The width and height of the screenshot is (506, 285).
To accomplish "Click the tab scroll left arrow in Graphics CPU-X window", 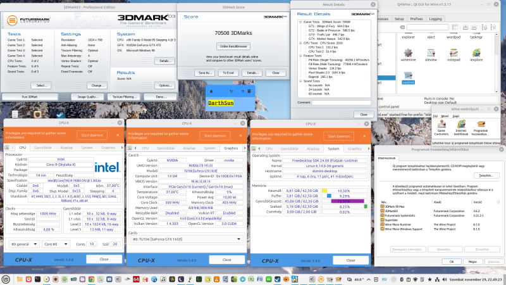I will tap(135, 148).
